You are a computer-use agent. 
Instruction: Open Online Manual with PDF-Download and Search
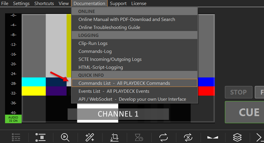135,19
